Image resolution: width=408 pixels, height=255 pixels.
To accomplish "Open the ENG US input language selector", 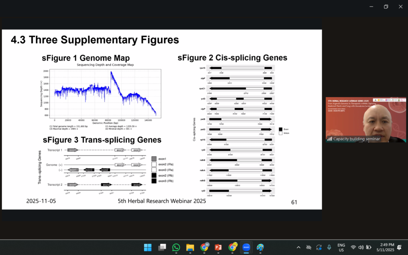I will (x=341, y=247).
